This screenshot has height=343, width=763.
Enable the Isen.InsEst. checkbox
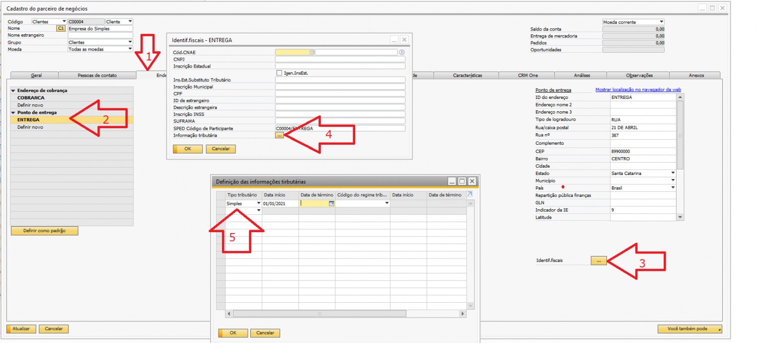279,73
